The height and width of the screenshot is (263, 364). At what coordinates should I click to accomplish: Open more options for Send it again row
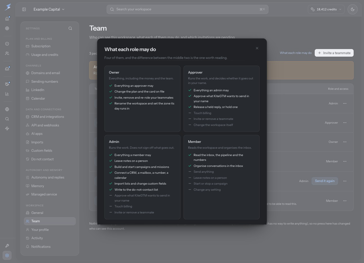[345, 181]
